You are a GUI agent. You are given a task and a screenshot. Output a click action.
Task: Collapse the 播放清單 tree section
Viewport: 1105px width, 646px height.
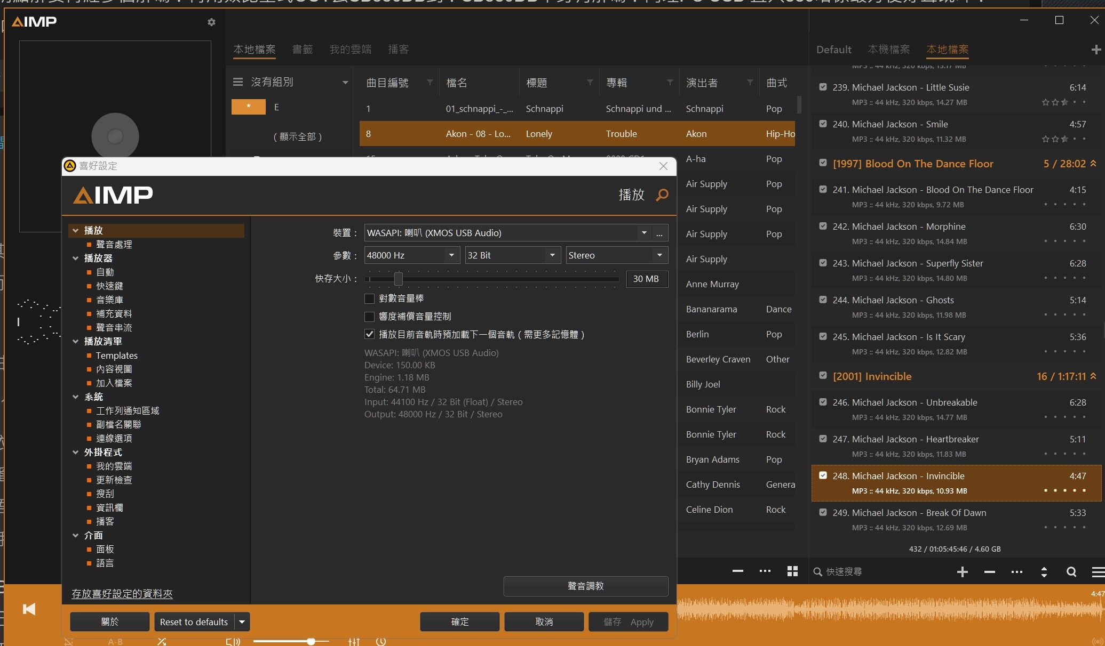coord(75,342)
